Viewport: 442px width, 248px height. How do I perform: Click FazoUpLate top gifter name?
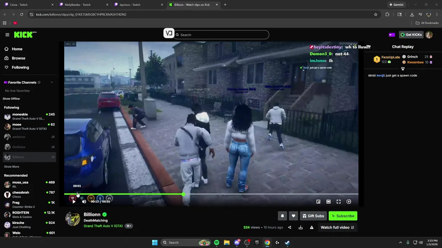coord(391,57)
